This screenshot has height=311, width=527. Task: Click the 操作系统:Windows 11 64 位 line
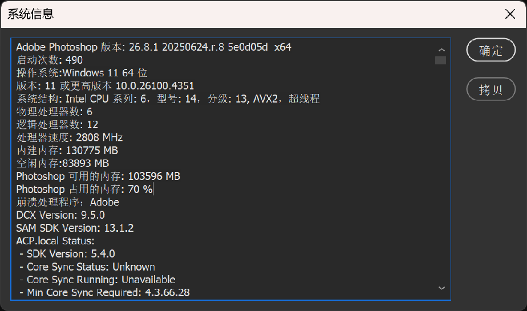click(x=82, y=73)
